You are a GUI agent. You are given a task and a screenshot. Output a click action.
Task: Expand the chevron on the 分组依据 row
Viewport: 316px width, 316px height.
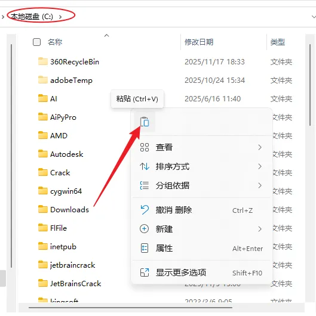coord(260,185)
